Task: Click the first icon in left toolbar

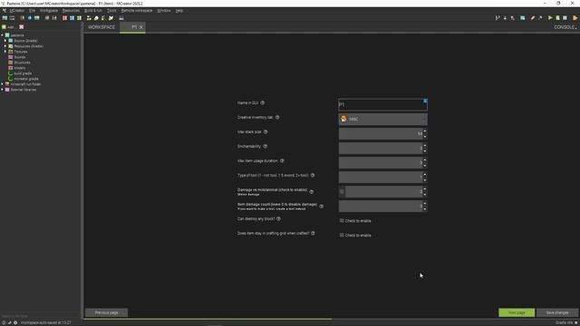Action: (5, 18)
